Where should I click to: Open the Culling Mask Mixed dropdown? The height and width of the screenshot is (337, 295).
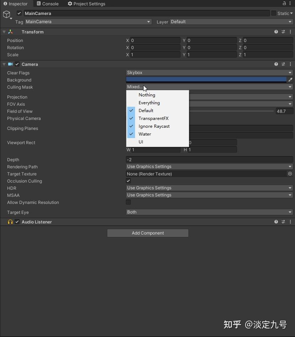(x=209, y=87)
